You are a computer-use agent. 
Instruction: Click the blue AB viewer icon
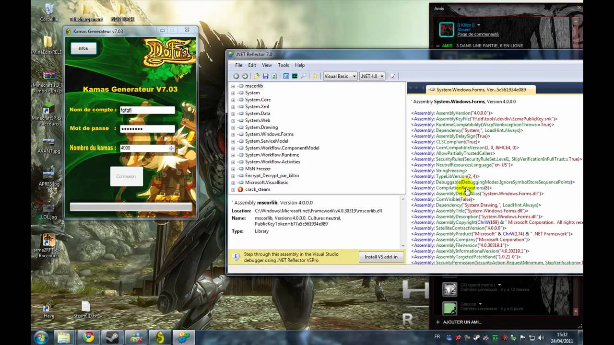pos(286,76)
